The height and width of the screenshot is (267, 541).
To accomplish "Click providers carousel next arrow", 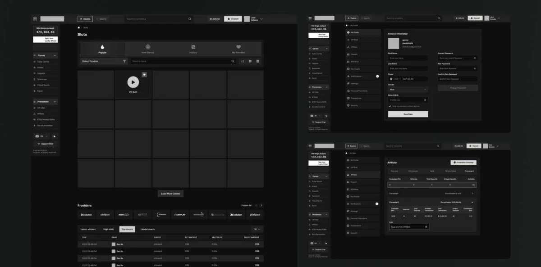I will [261, 205].
